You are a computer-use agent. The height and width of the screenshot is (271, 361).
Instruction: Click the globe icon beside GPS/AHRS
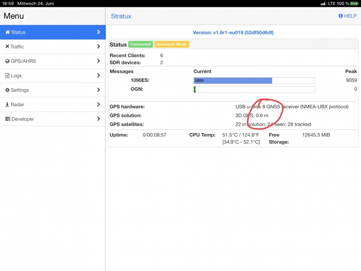[x=7, y=61]
